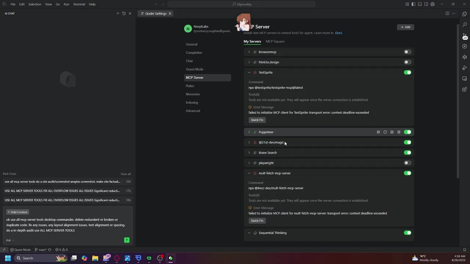Open the Ask mode dropdown

10,241
